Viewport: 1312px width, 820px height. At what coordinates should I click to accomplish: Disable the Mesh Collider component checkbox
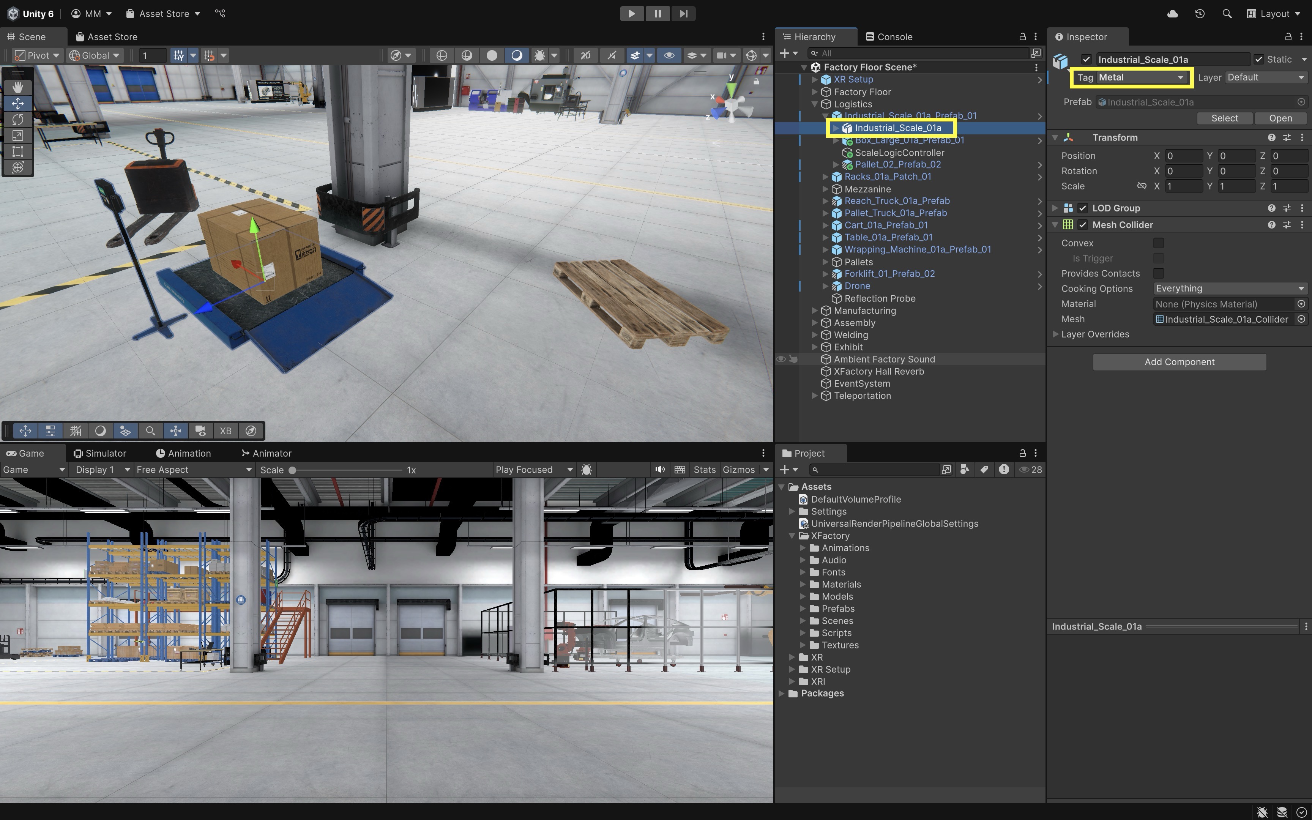click(x=1083, y=225)
